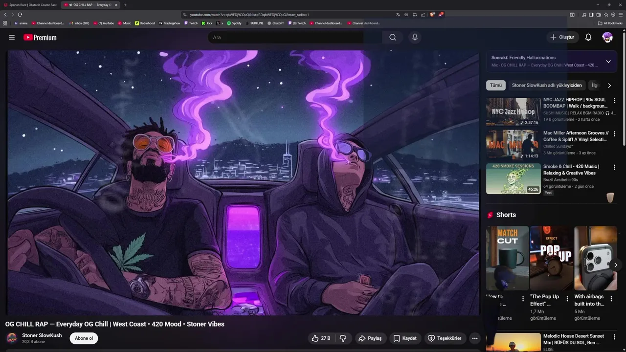The height and width of the screenshot is (352, 626).
Task: Open more actions menu under the video
Action: [x=474, y=338]
